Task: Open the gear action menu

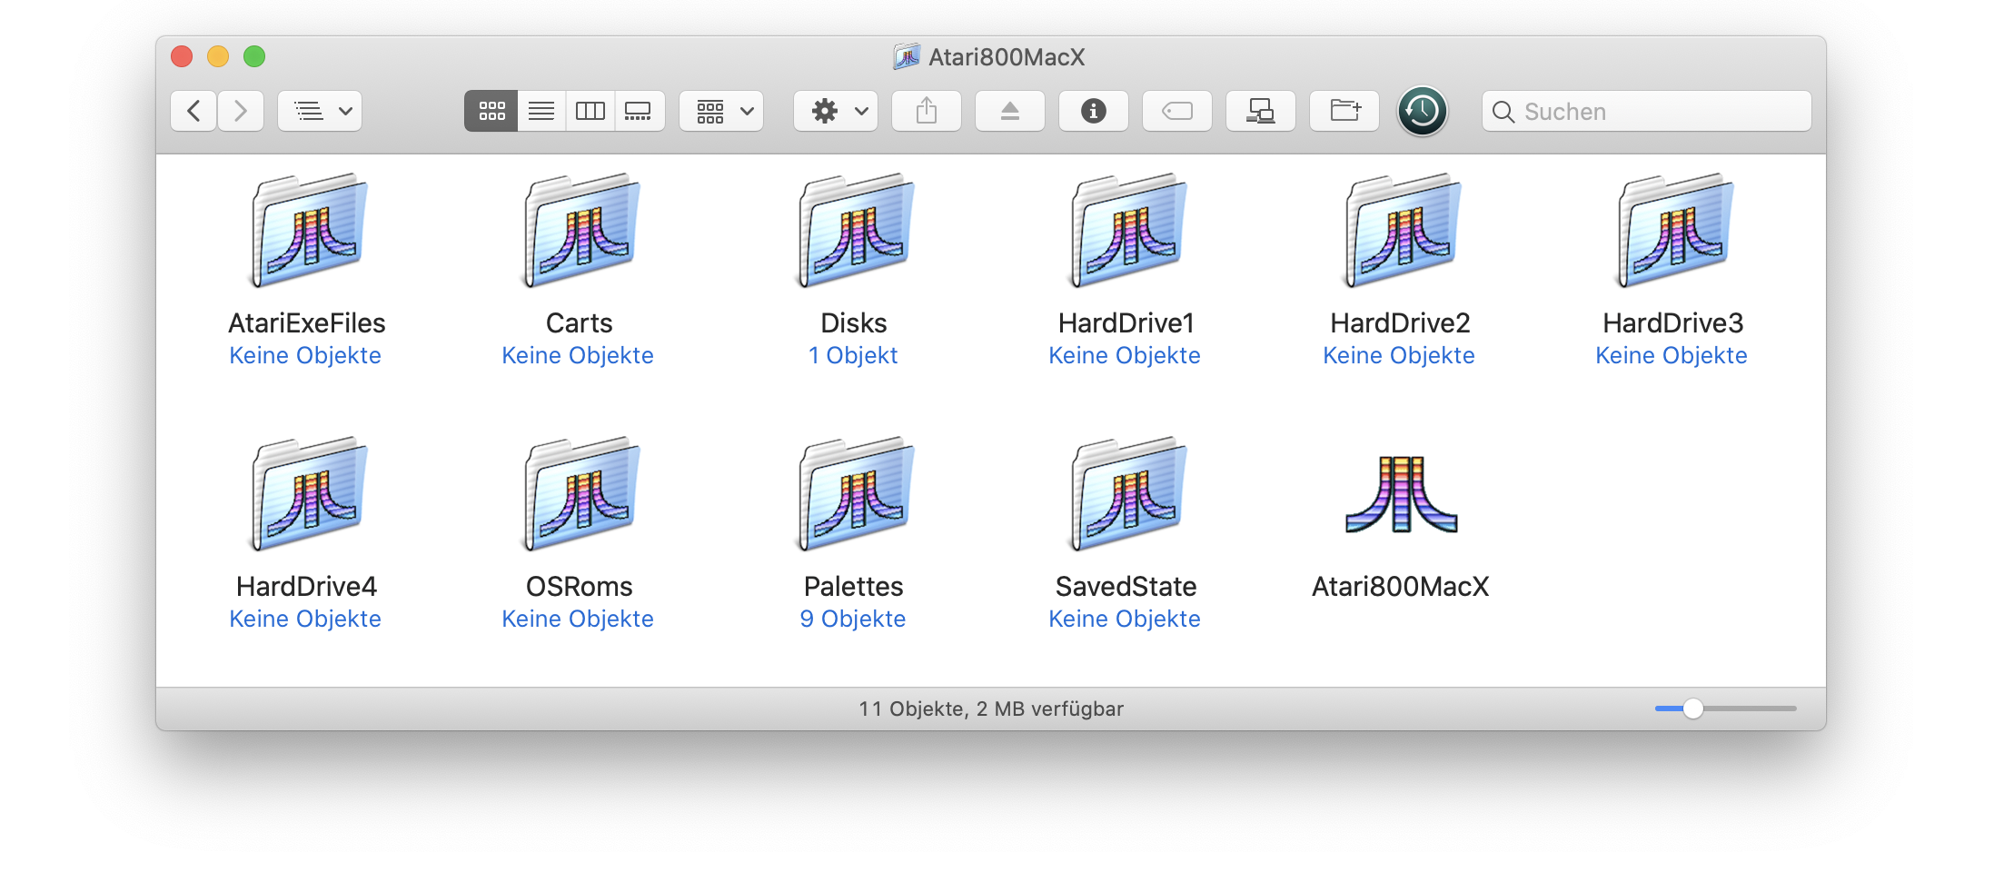Action: click(x=836, y=111)
